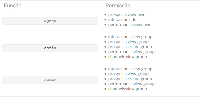
Task: Select performance:view-own under agent
Action: click(x=130, y=24)
